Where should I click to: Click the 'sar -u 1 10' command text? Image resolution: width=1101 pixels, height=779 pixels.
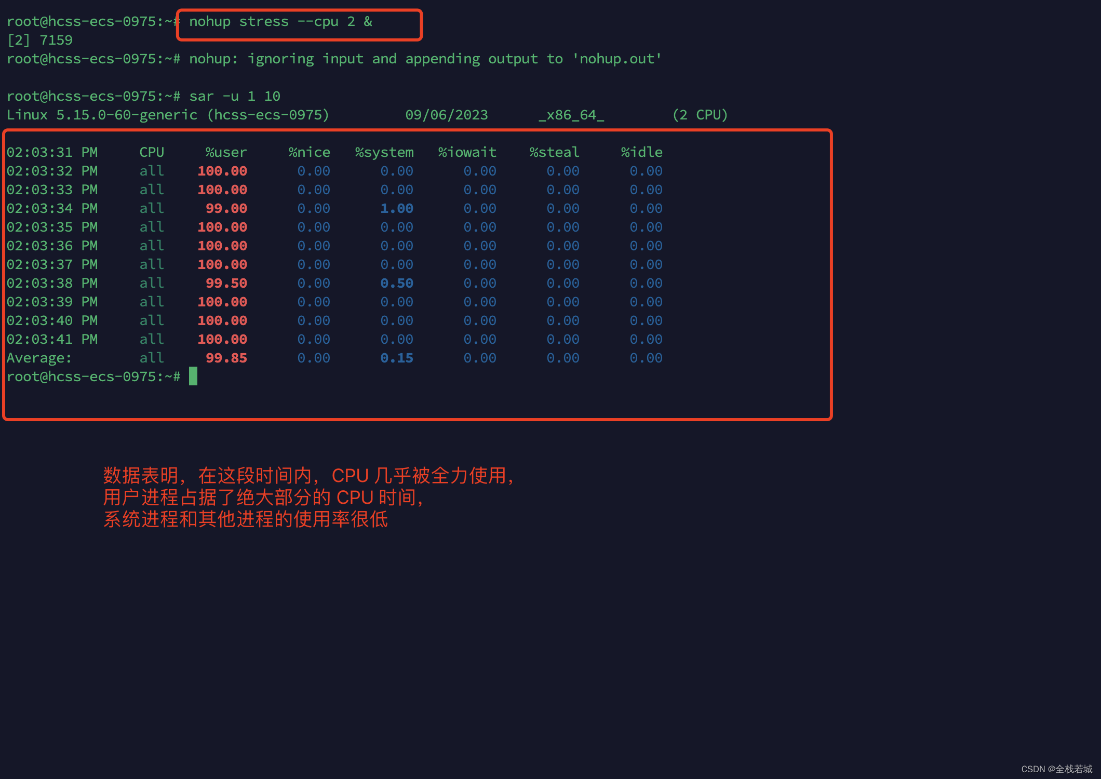pyautogui.click(x=235, y=97)
